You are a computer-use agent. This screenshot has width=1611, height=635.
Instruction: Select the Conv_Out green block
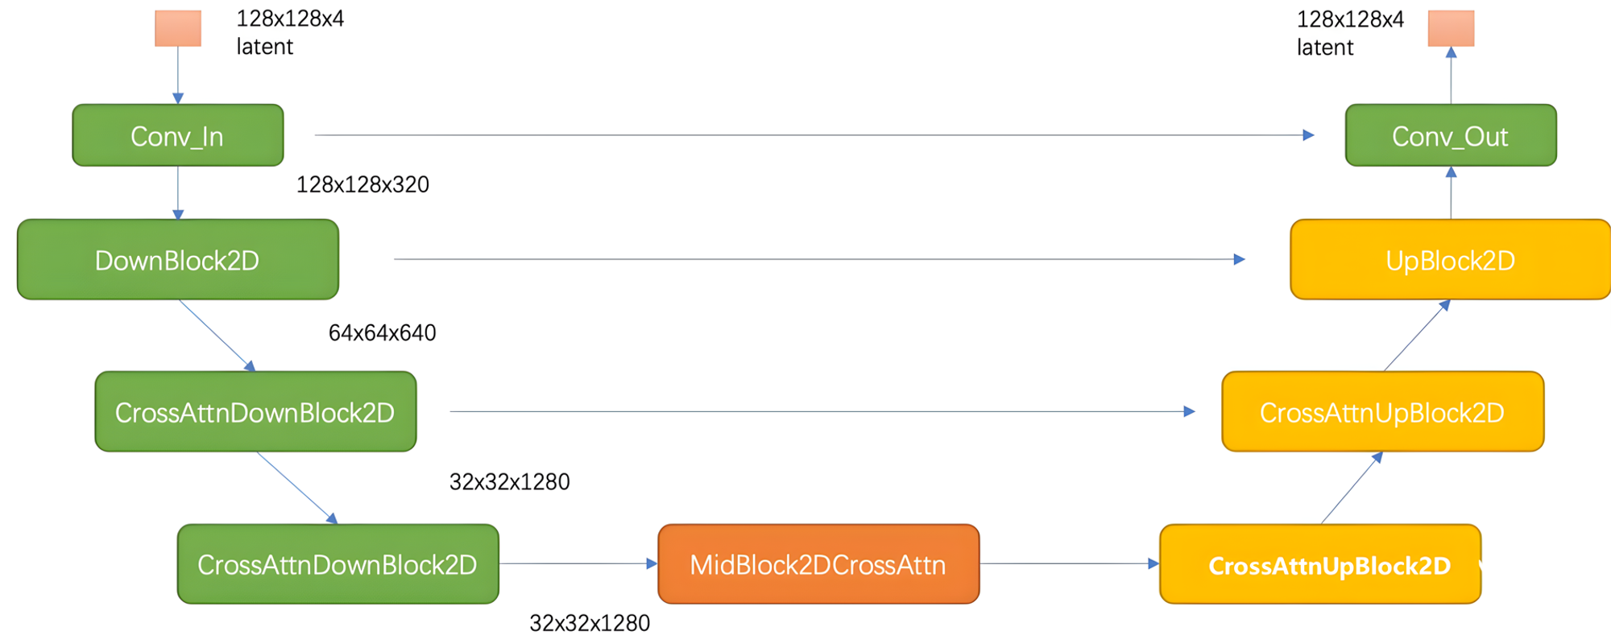tap(1450, 135)
